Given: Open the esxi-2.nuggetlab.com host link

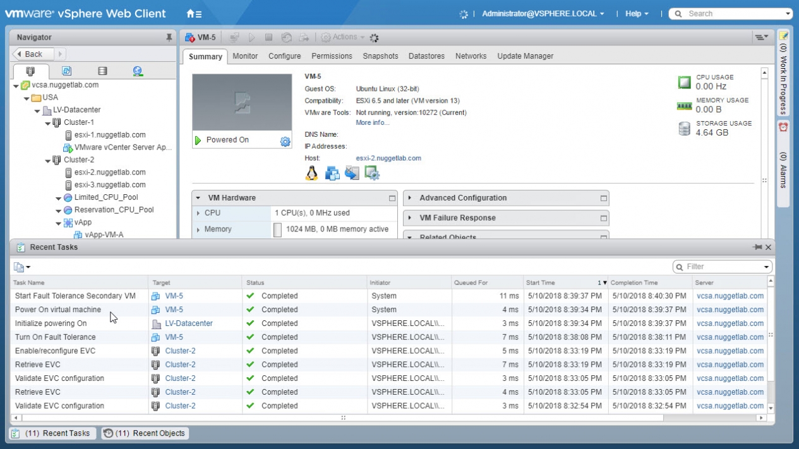Looking at the screenshot, I should pyautogui.click(x=388, y=158).
